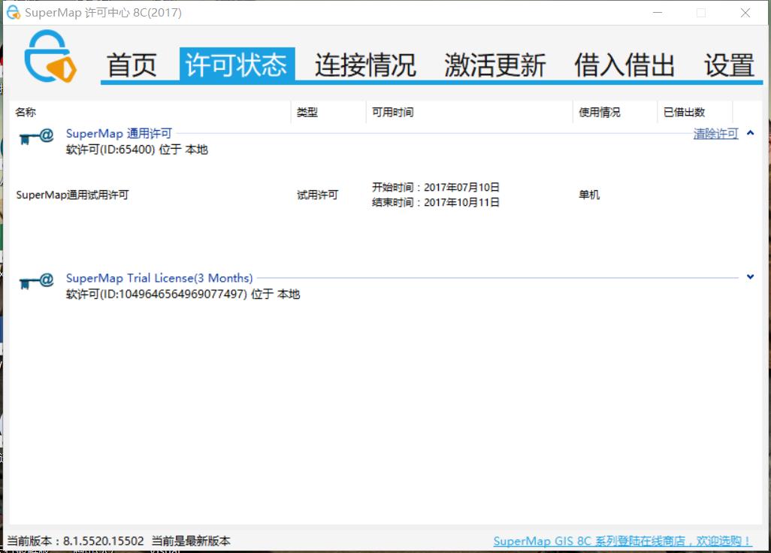Viewport: 771px width, 553px height.
Task: Click the 单机 usage cell
Action: [x=589, y=195]
